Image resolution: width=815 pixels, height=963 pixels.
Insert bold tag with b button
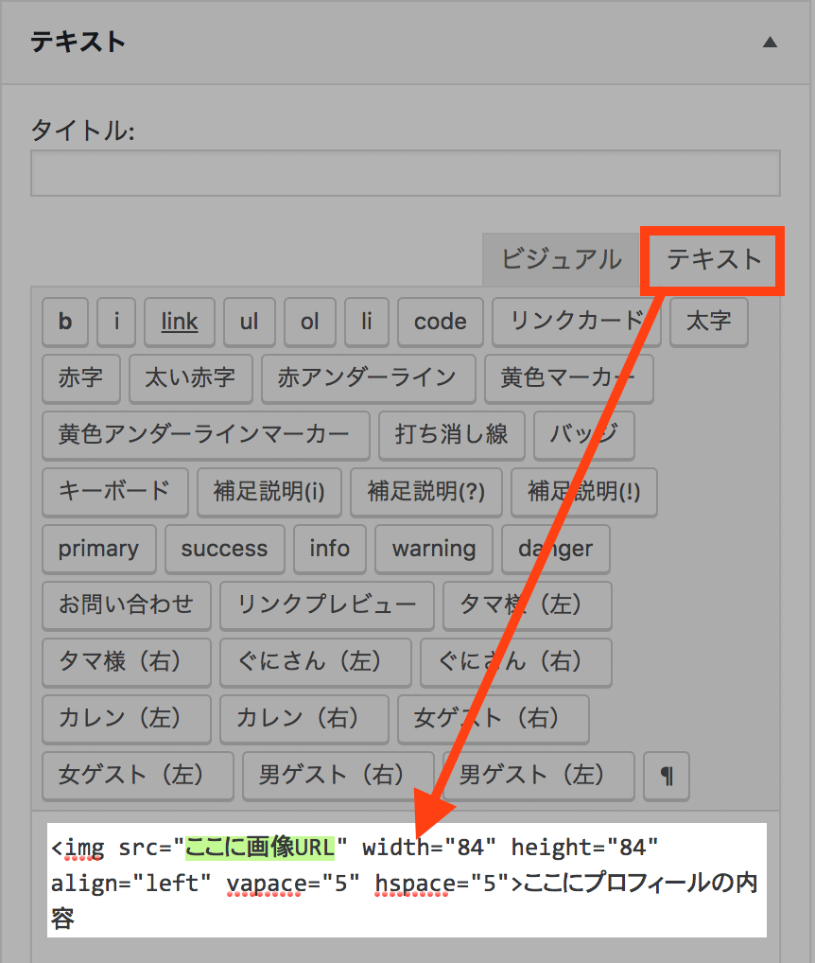point(65,322)
